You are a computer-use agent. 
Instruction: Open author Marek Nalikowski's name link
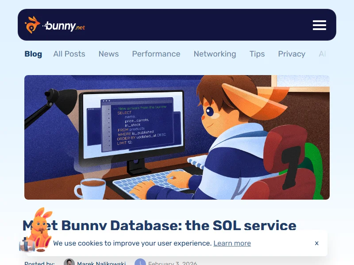101,263
